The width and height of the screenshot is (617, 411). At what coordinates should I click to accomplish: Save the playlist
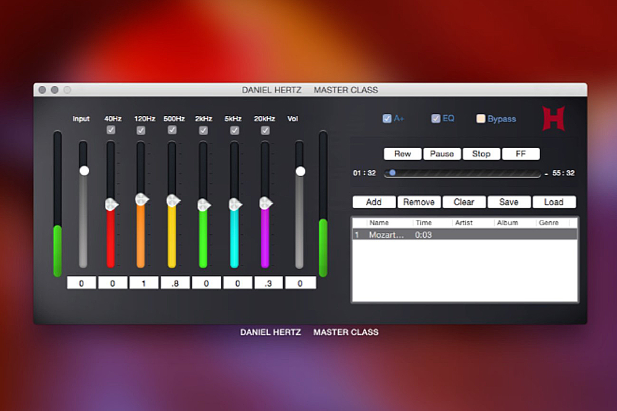click(509, 202)
